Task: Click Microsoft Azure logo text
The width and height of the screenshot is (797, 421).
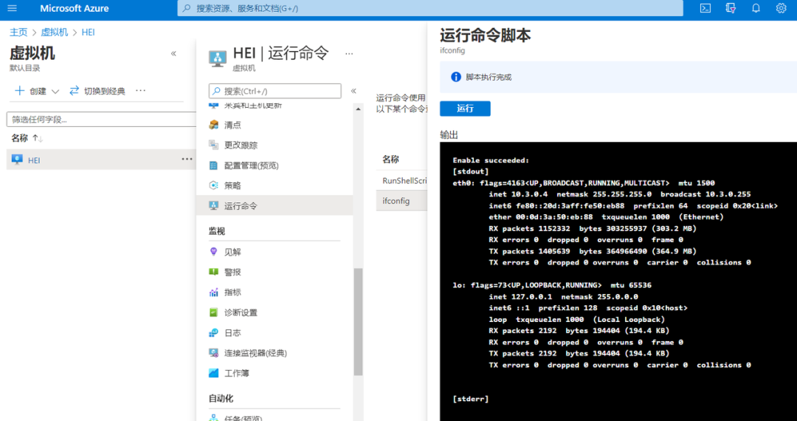Action: [x=75, y=8]
